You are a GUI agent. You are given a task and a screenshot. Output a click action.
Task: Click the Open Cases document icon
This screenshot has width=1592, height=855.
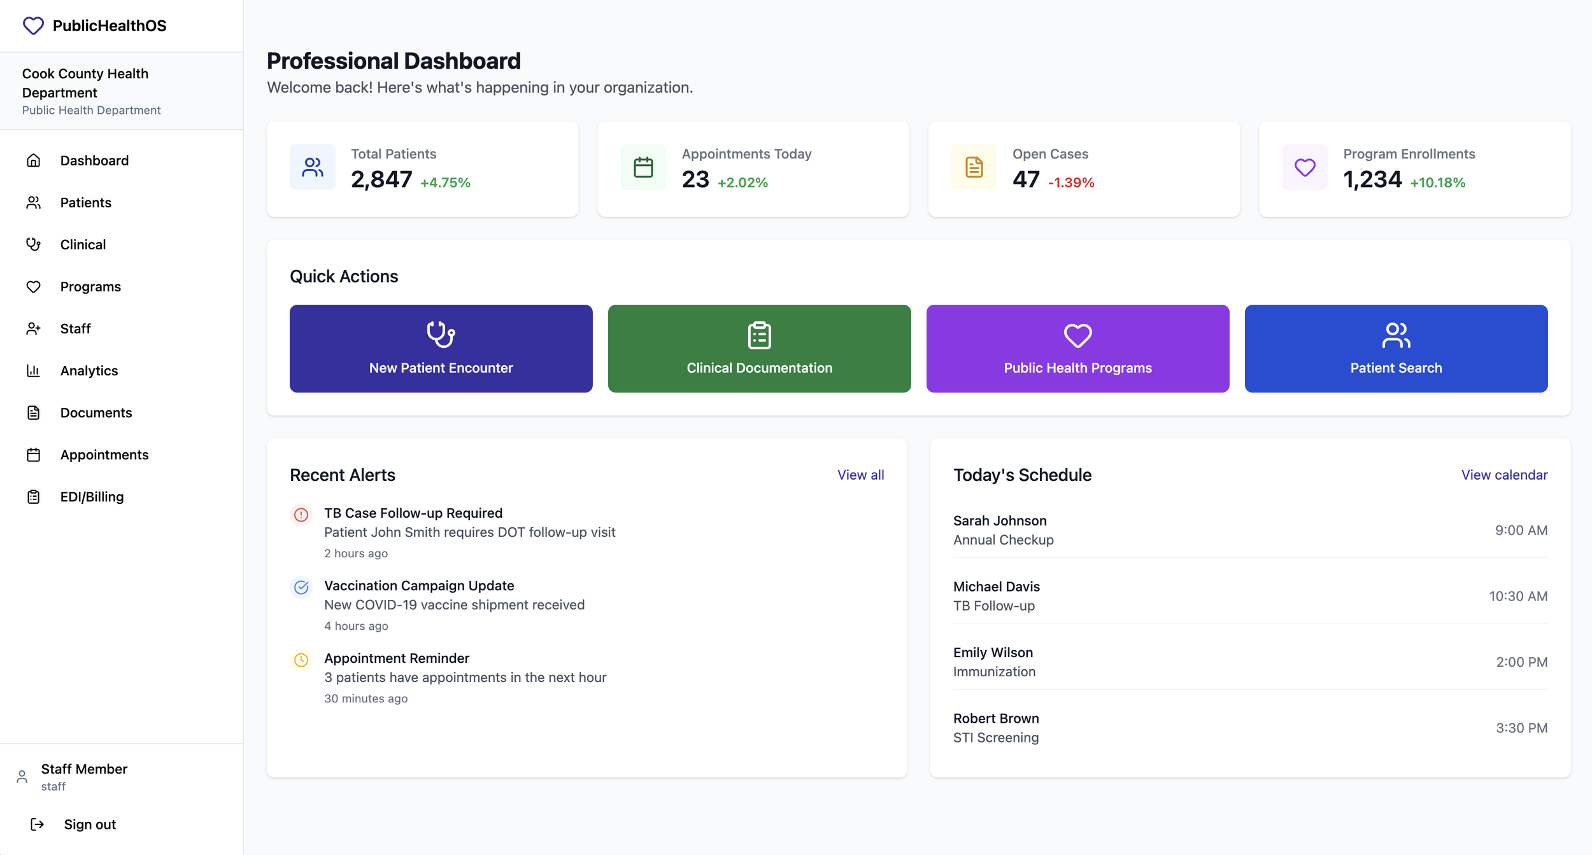(974, 167)
